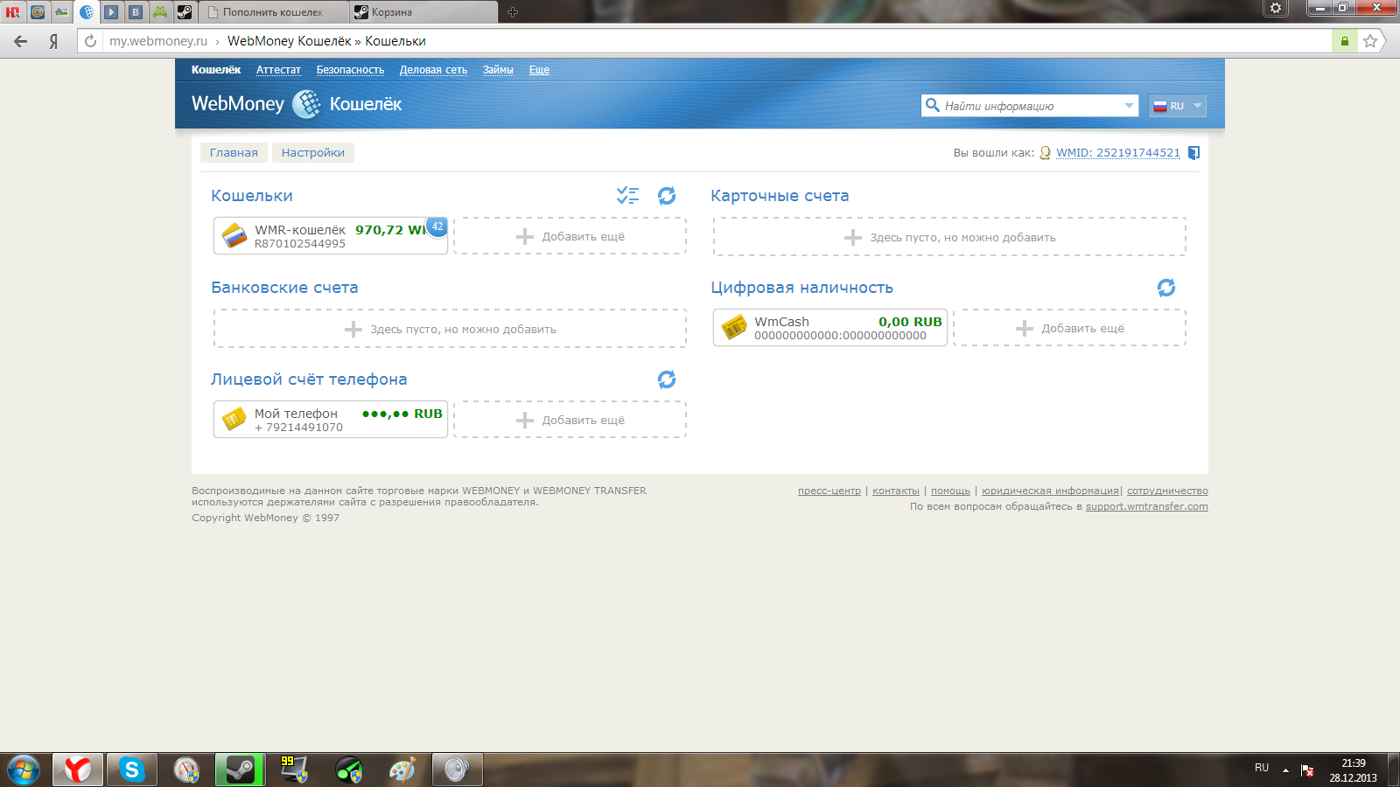Click in the Найти информацию search field
The height and width of the screenshot is (787, 1400).
[1031, 106]
